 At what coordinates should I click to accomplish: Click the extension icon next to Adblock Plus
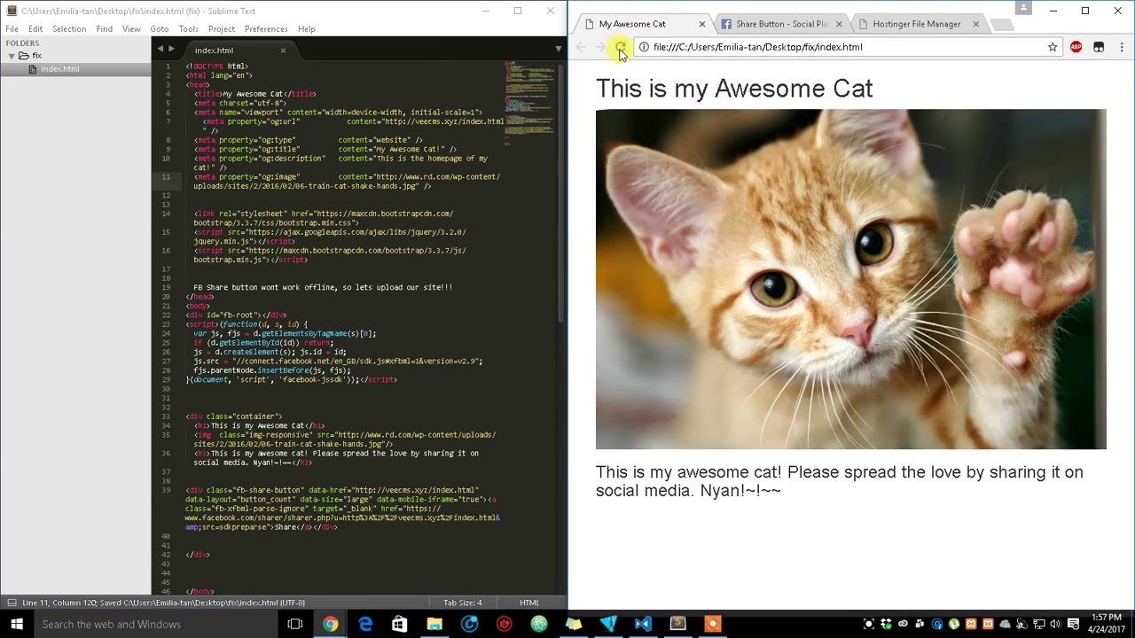coord(1099,47)
